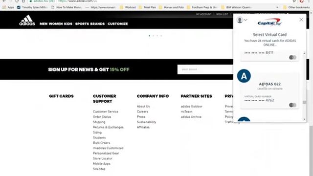The height and width of the screenshot is (176, 313).
Task: Open the Store Locator link
Action: pos(103,158)
